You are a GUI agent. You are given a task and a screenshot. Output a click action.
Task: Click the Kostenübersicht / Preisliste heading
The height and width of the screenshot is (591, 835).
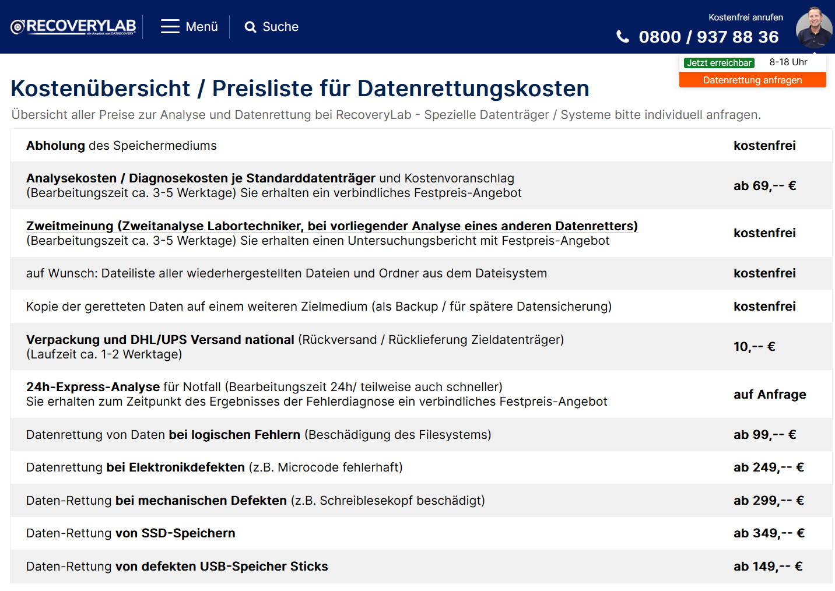point(300,89)
